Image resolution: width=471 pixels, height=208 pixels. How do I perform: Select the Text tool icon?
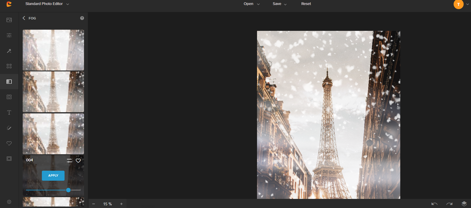click(9, 113)
